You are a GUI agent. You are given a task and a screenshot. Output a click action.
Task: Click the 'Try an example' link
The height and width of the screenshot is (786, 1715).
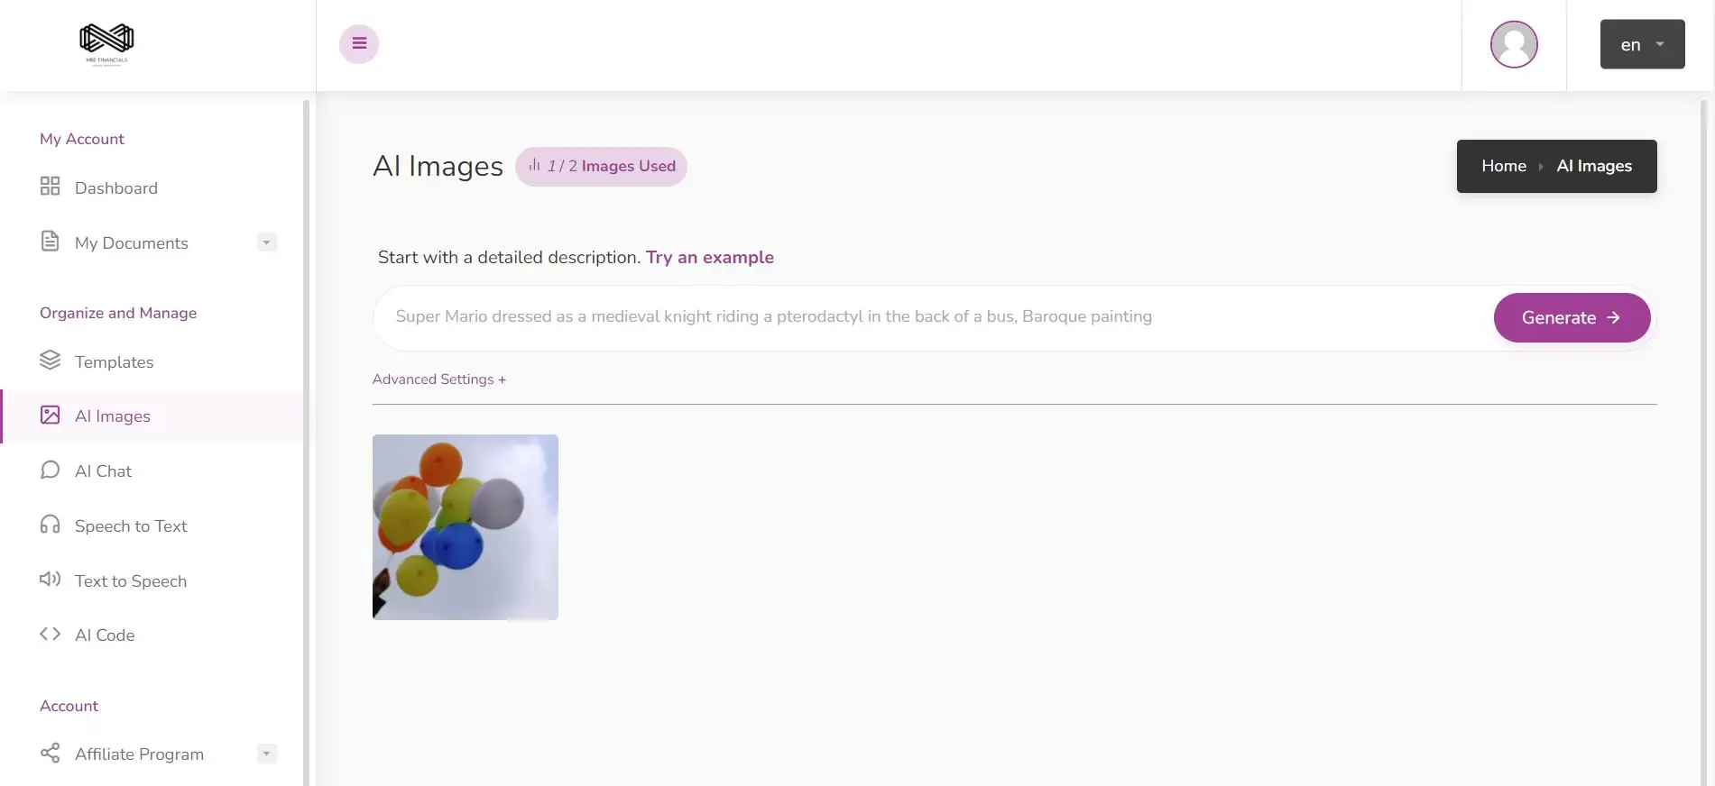point(709,257)
